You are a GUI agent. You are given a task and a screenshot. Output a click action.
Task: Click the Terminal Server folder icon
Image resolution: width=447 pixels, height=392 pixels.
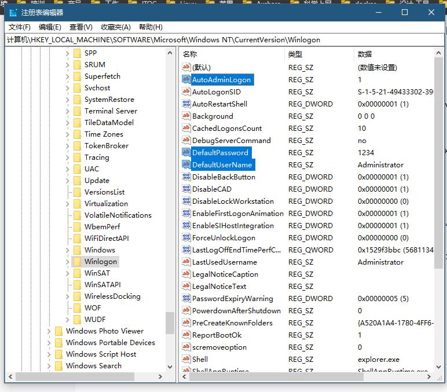(x=77, y=111)
